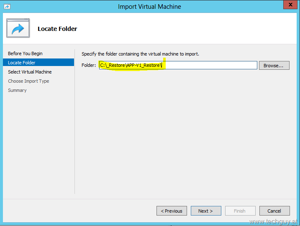The width and height of the screenshot is (300, 226).
Task: Select the Locate Folder step in sidebar
Action: click(22, 63)
